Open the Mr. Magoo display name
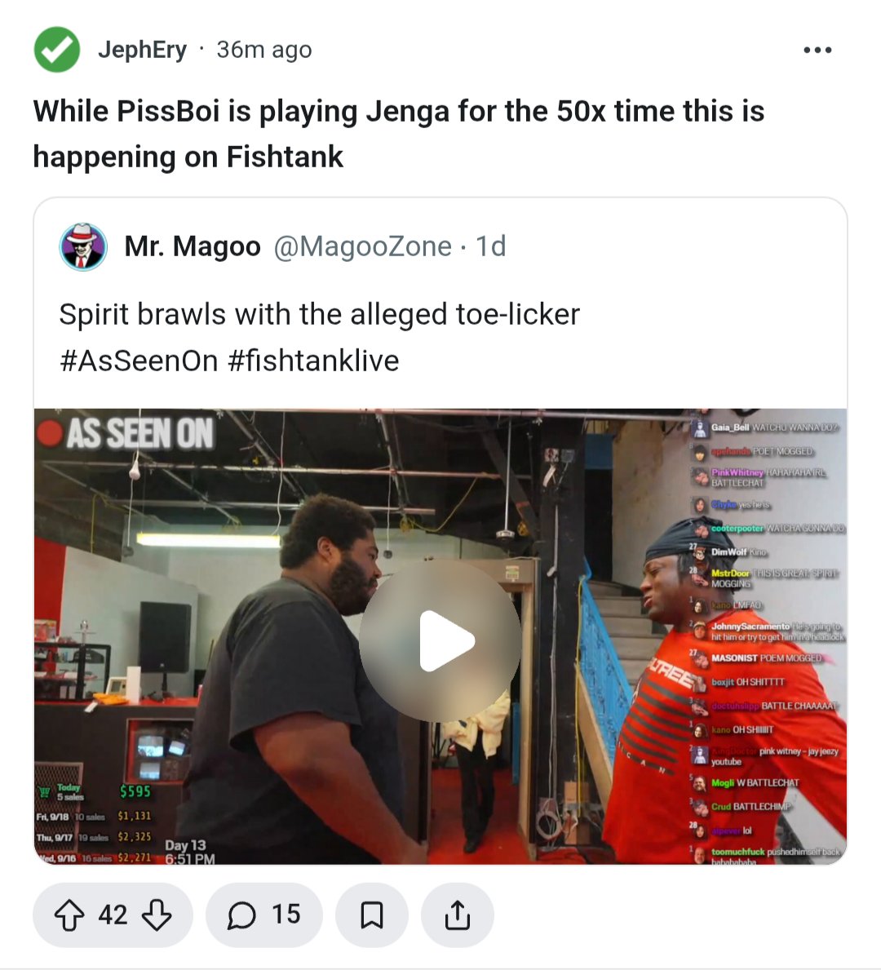Screen dimensions: 881x970 click(193, 246)
